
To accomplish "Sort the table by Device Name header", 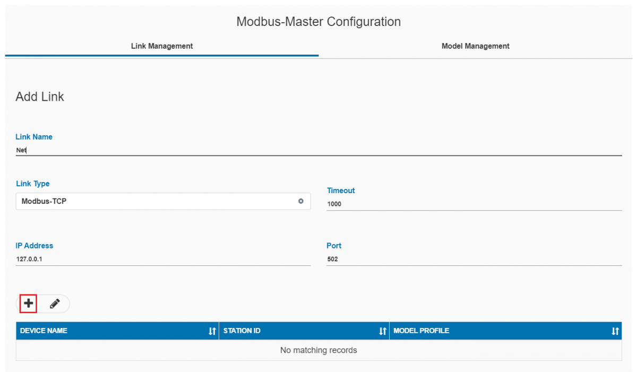I will 43,331.
